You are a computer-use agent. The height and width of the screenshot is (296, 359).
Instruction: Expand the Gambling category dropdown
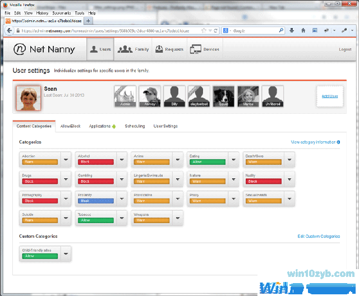122,179
